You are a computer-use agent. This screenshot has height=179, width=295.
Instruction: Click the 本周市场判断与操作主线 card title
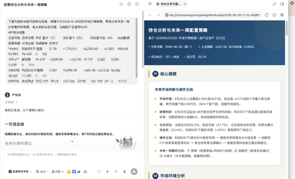tap(174, 90)
